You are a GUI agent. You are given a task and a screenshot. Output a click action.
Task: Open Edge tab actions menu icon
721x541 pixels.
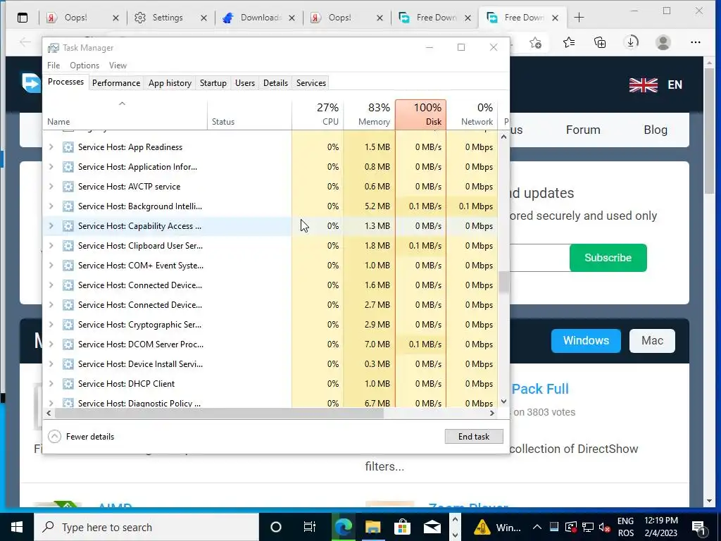point(22,18)
